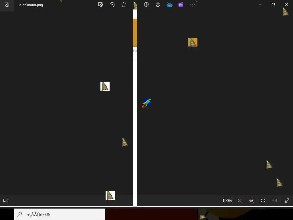Click the Photos app icon in title bar
The image size is (293, 220).
(x=7, y=5)
